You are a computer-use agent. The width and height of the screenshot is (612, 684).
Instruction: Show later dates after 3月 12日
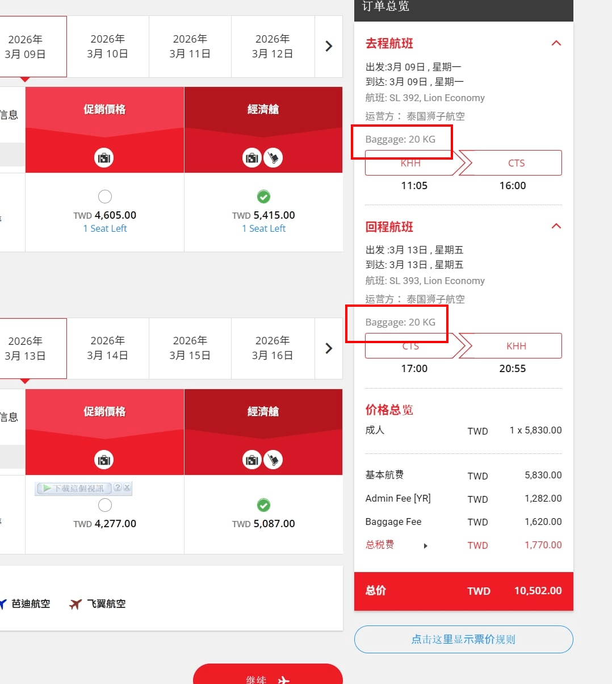[329, 47]
